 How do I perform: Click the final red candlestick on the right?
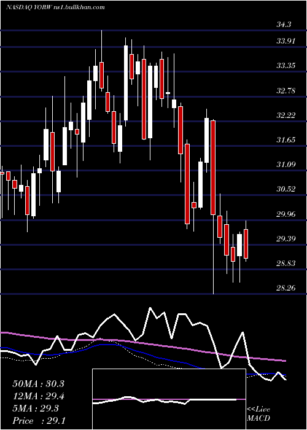pos(246,244)
